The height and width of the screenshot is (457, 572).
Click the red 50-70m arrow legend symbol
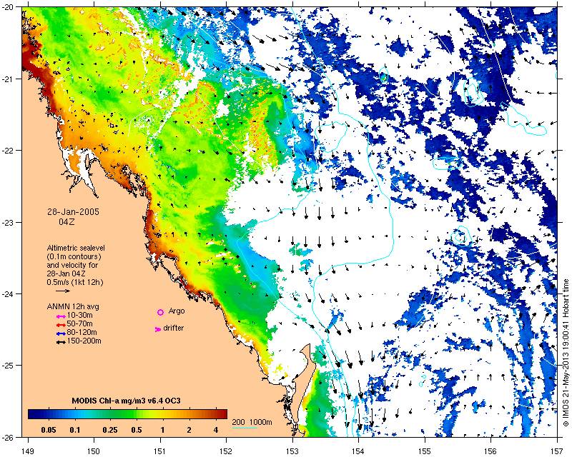coord(61,325)
